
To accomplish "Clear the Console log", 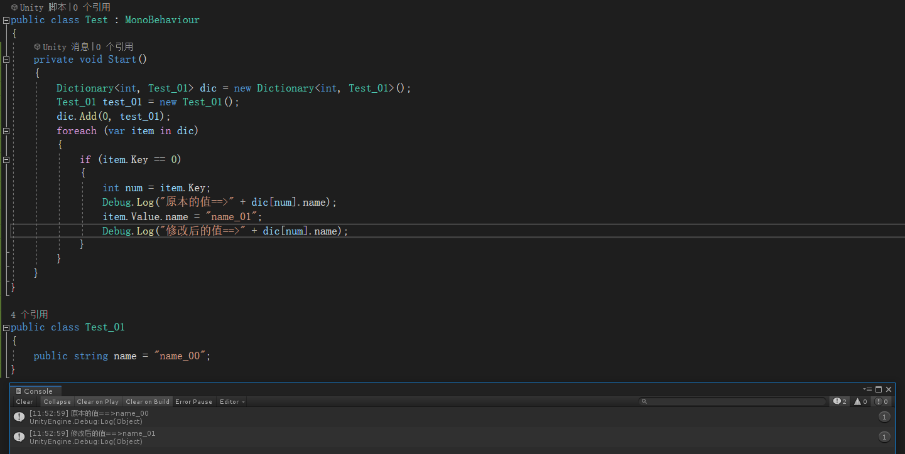I will [24, 401].
